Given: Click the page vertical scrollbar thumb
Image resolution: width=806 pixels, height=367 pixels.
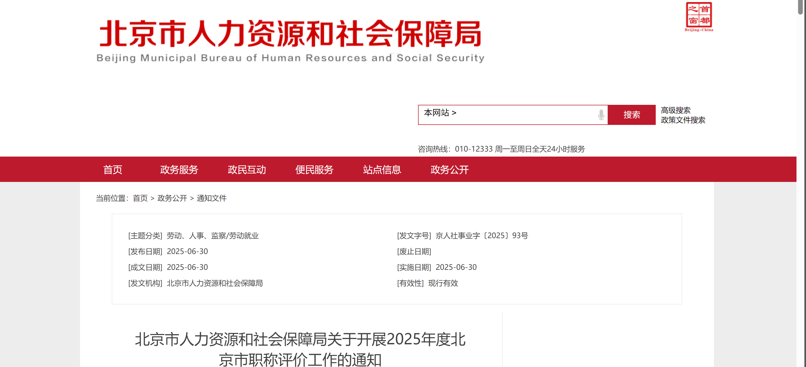Looking at the screenshot, I should coord(801,7).
